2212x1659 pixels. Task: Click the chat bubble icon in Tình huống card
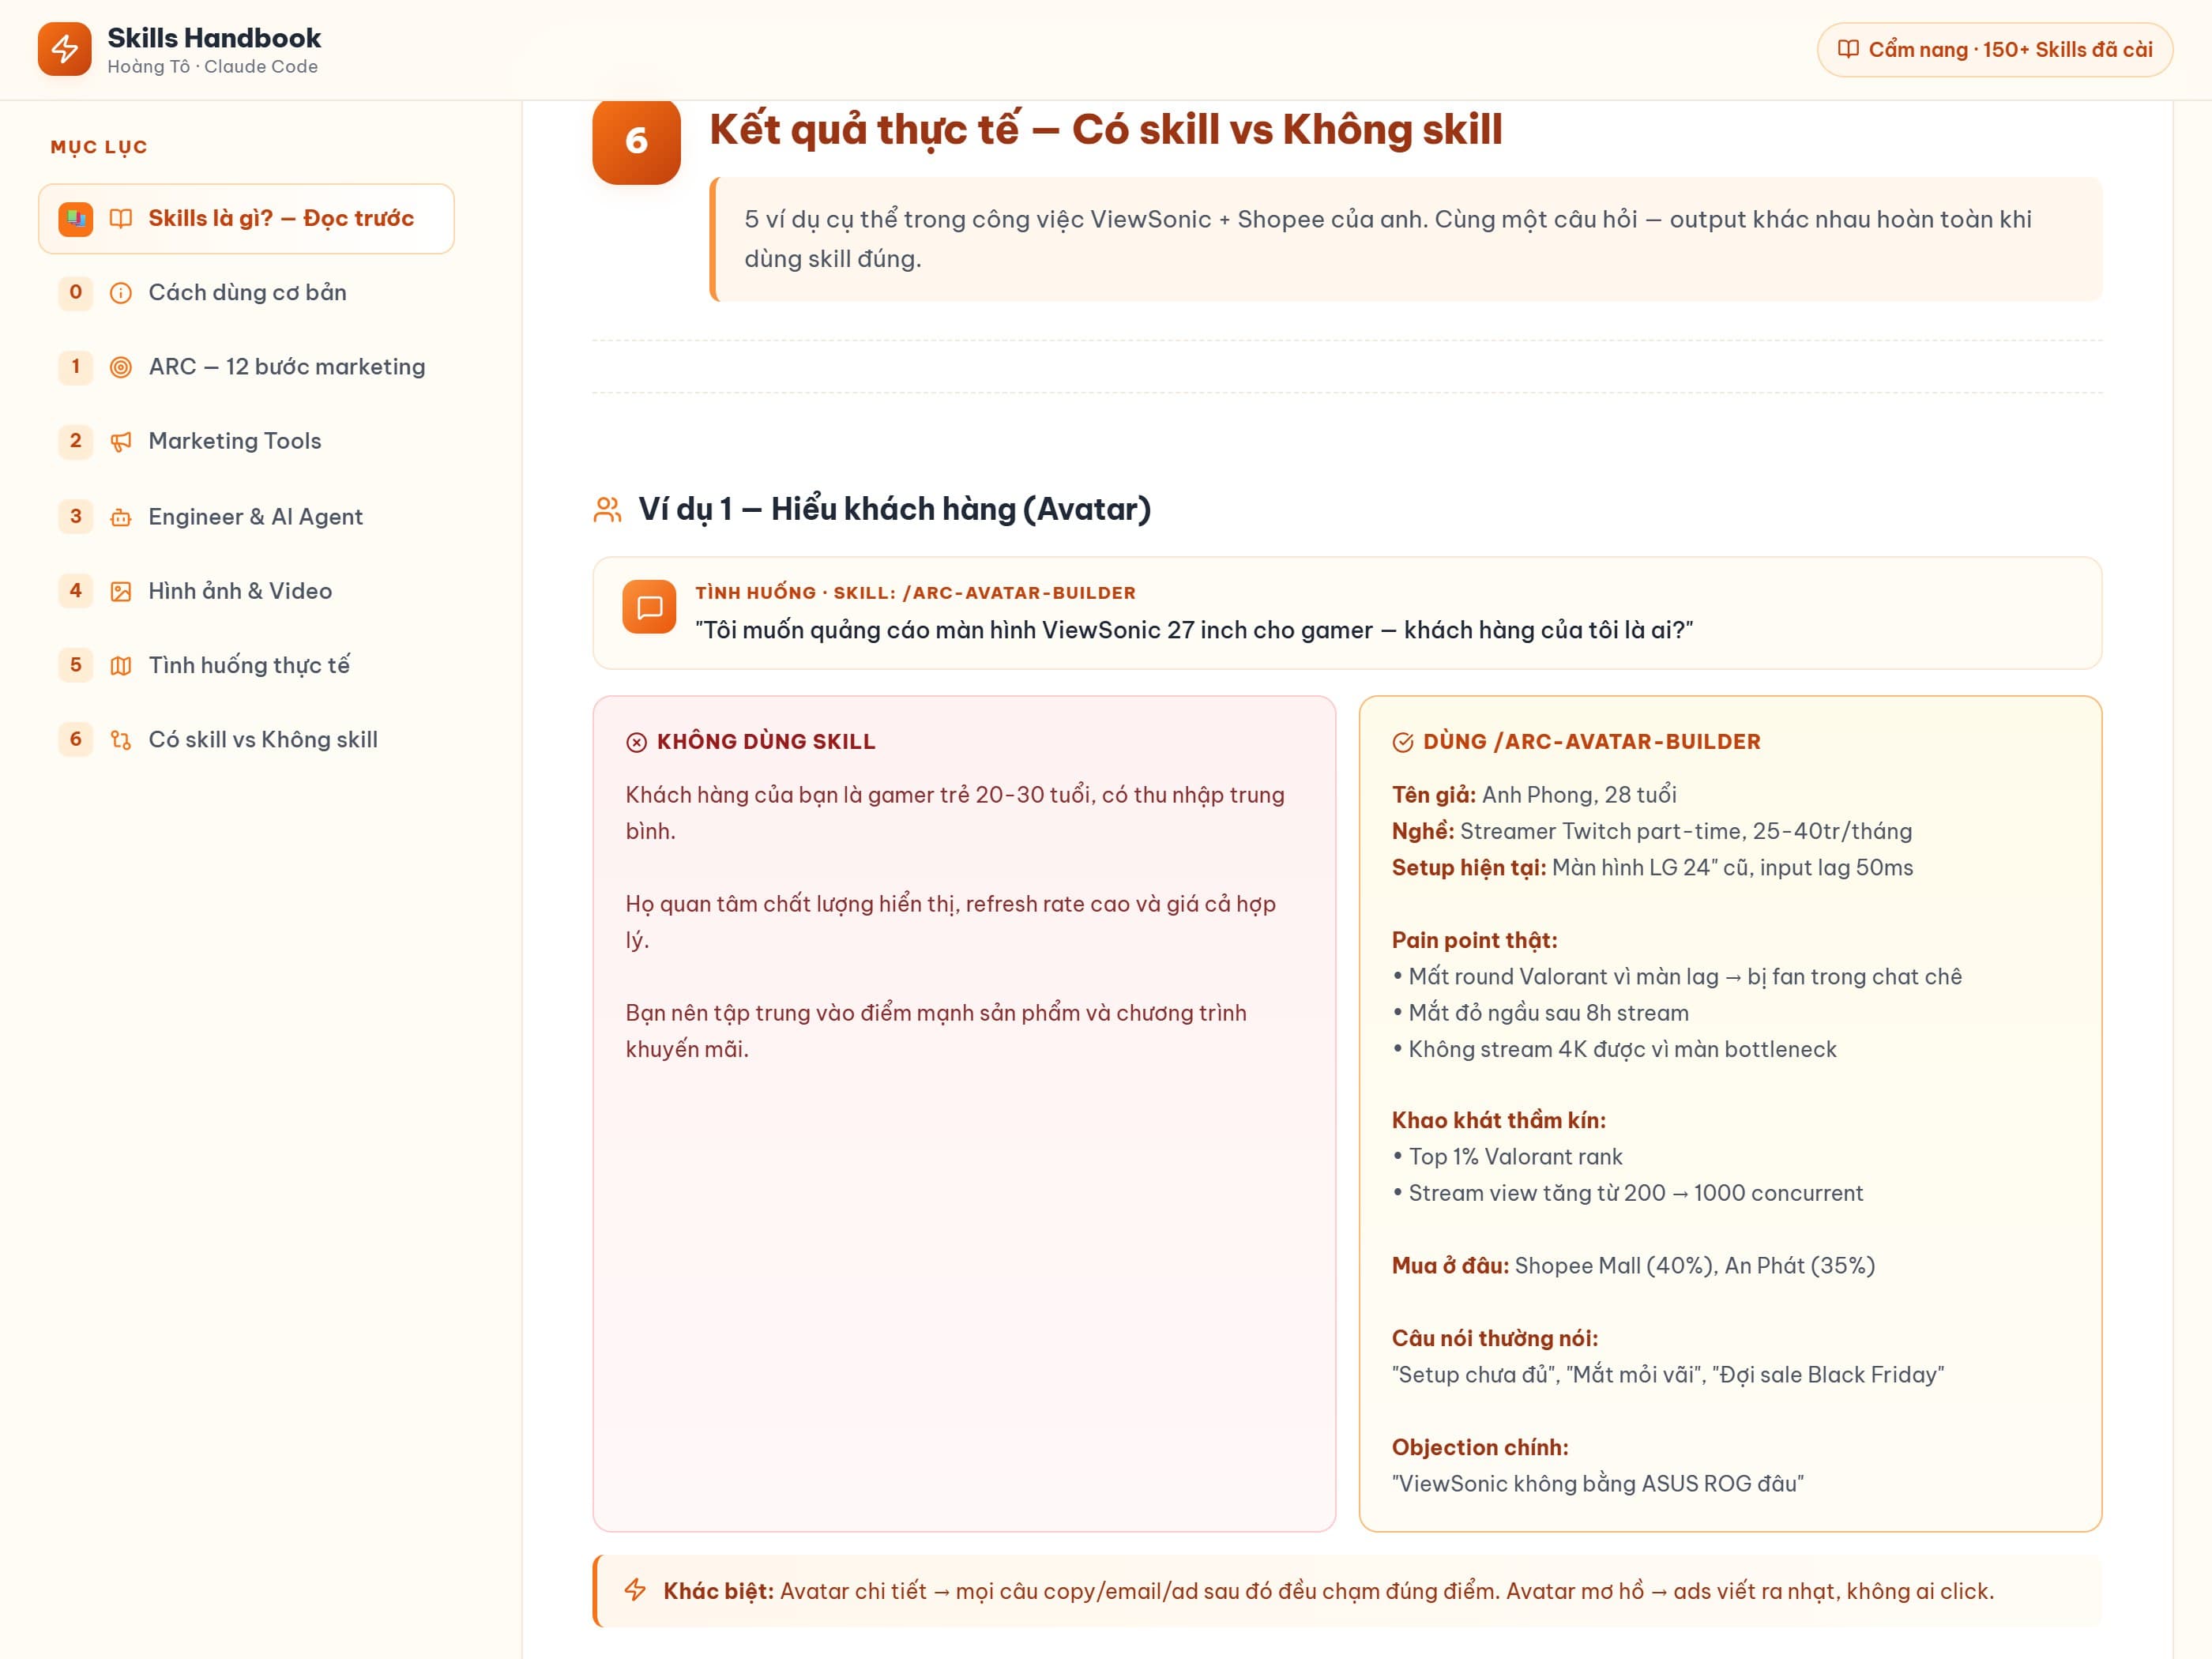[649, 607]
